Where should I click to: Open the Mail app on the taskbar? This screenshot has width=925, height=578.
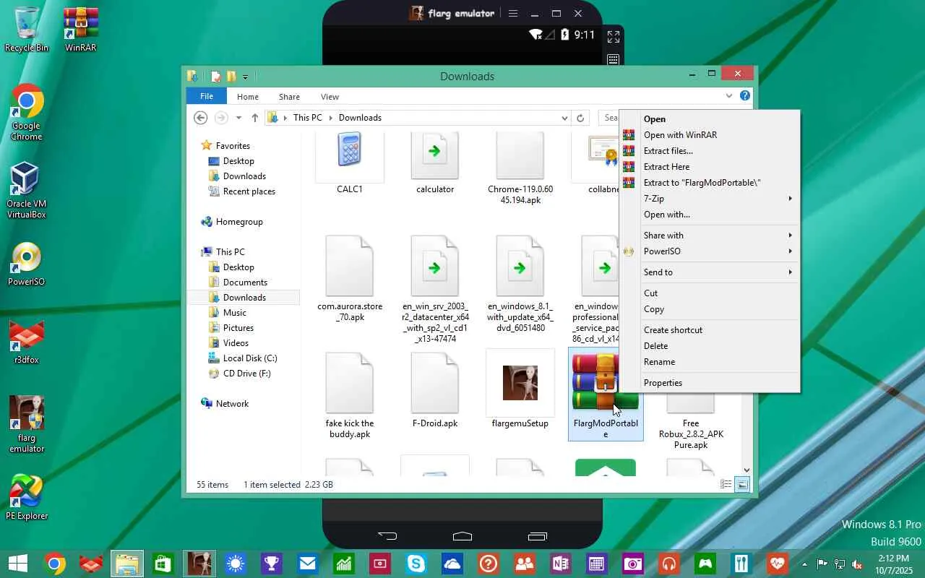308,564
